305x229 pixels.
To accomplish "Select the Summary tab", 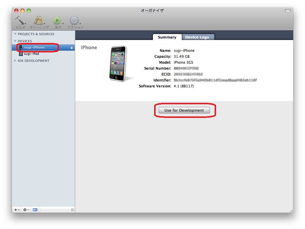I will [x=167, y=37].
